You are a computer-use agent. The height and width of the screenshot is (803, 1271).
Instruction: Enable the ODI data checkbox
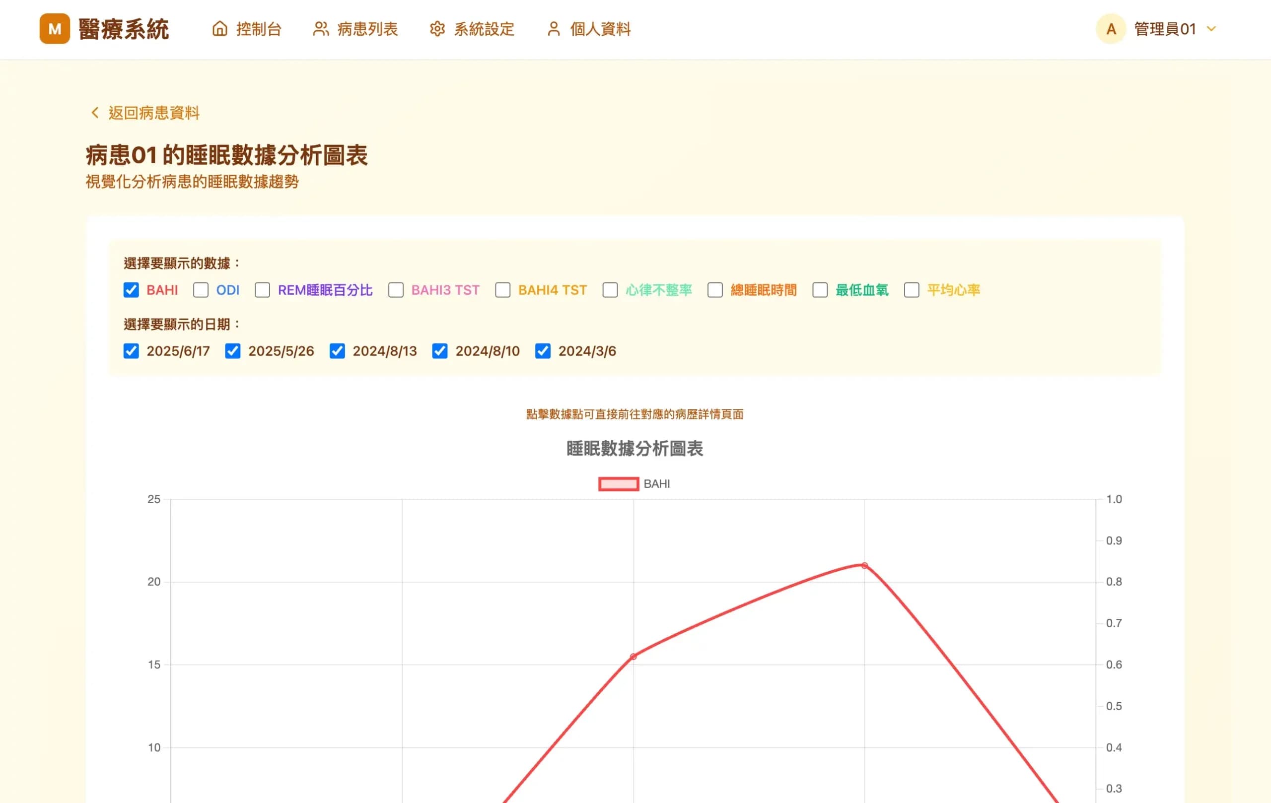click(201, 290)
